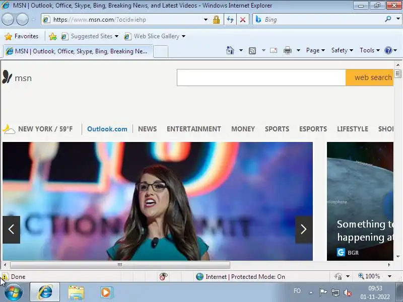The image size is (403, 302).
Task: Click the vertical scrollbar thumb
Action: click(x=397, y=73)
